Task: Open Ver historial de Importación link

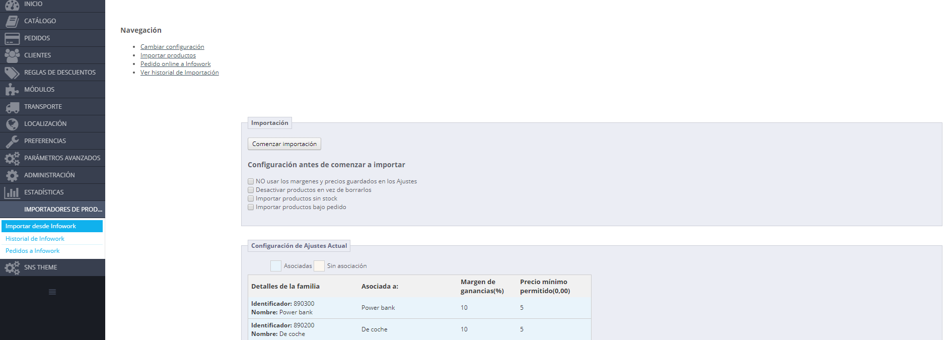Action: [180, 73]
